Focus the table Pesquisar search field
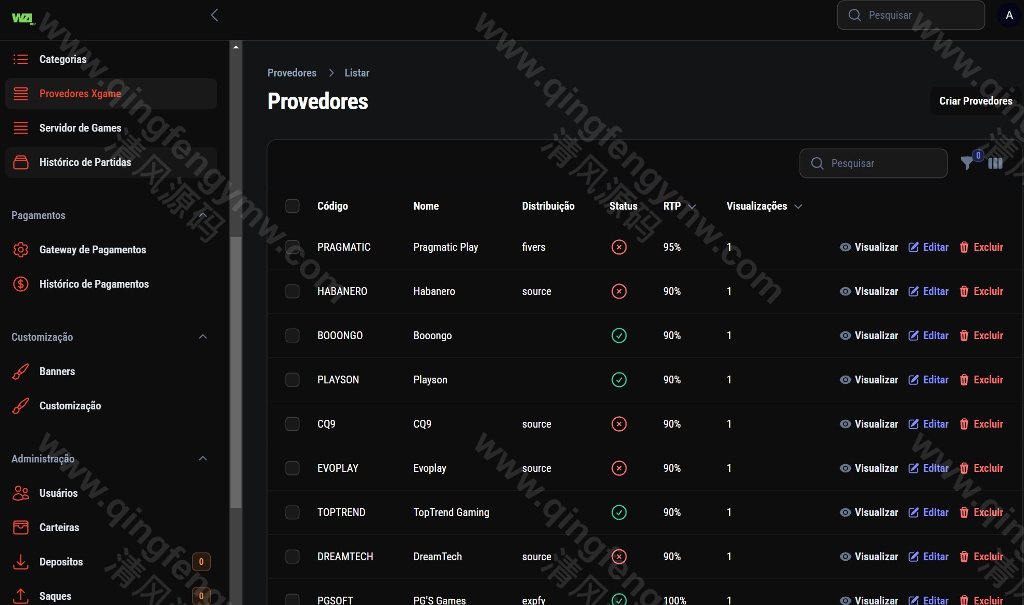The height and width of the screenshot is (605, 1024). pos(873,163)
